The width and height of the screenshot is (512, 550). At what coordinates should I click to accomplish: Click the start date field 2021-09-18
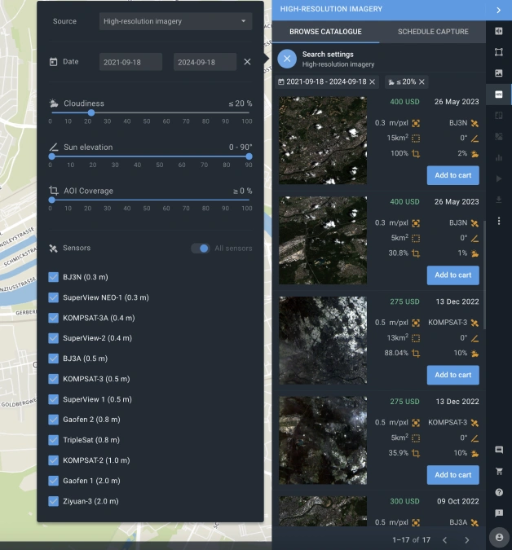(130, 62)
